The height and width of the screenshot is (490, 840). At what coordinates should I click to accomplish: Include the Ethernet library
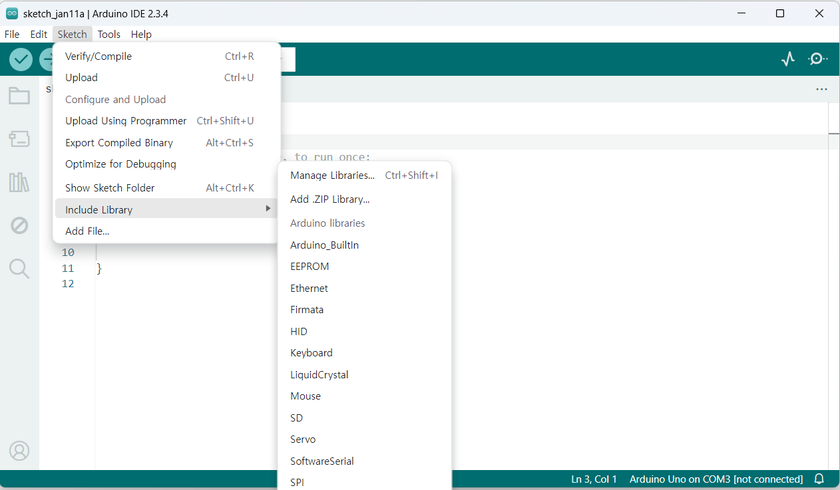coord(364,289)
